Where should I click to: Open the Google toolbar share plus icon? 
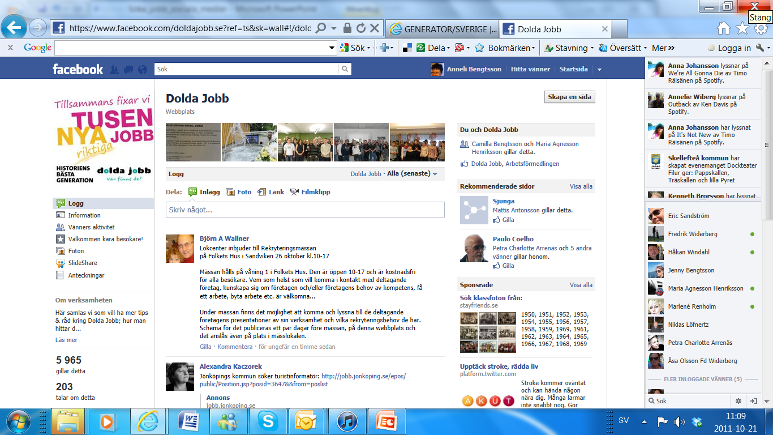[386, 48]
